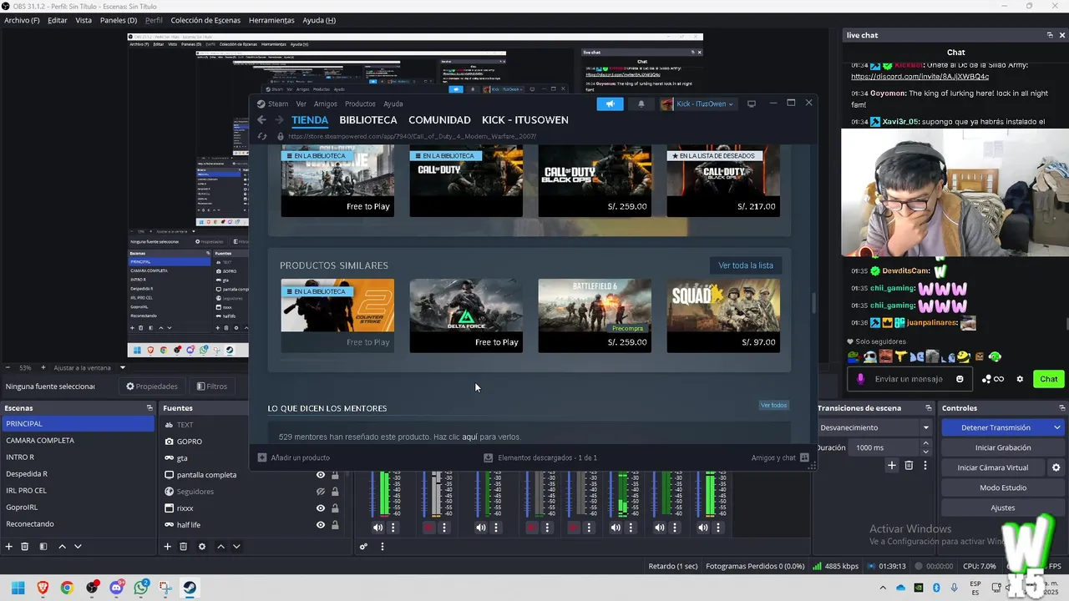Show hidden system tray icons chevron
Image resolution: width=1069 pixels, height=601 pixels.
[x=884, y=588]
